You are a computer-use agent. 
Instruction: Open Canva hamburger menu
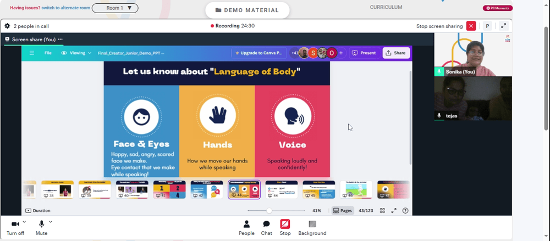[32, 53]
